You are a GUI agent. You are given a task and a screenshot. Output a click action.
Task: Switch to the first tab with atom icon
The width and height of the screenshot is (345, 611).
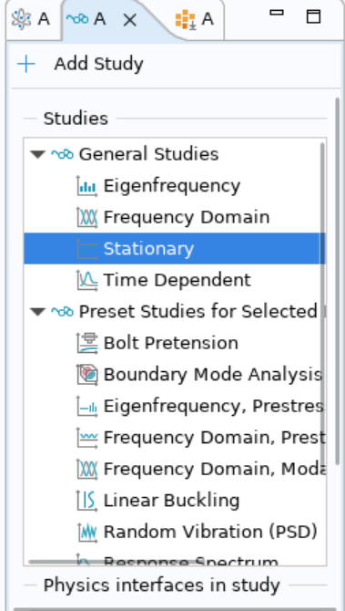click(32, 19)
